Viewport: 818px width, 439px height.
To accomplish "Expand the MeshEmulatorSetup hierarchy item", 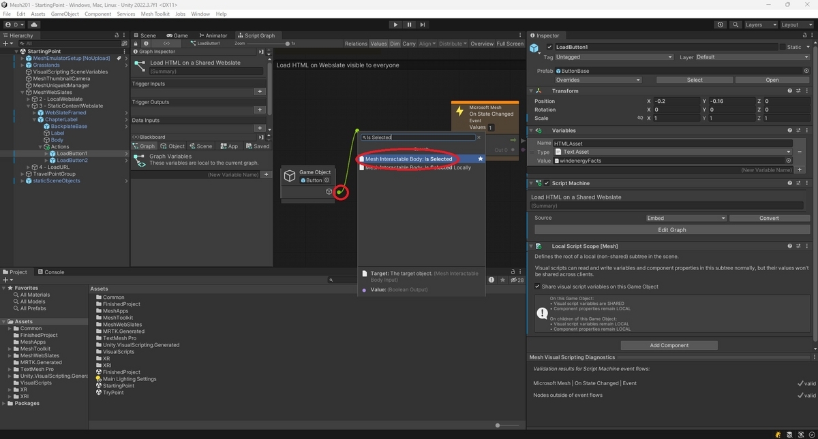I will 22,59.
